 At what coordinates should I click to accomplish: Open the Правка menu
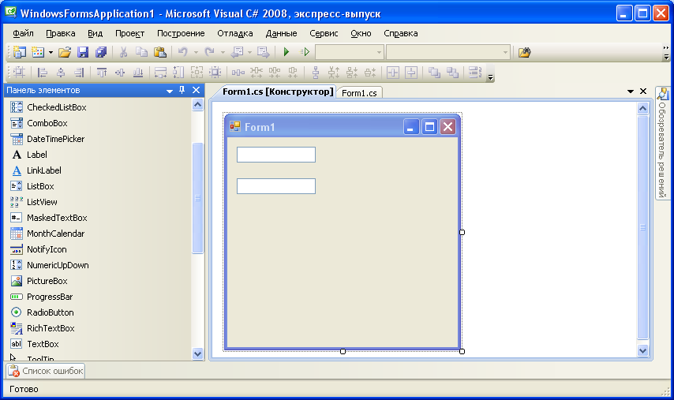pos(61,33)
